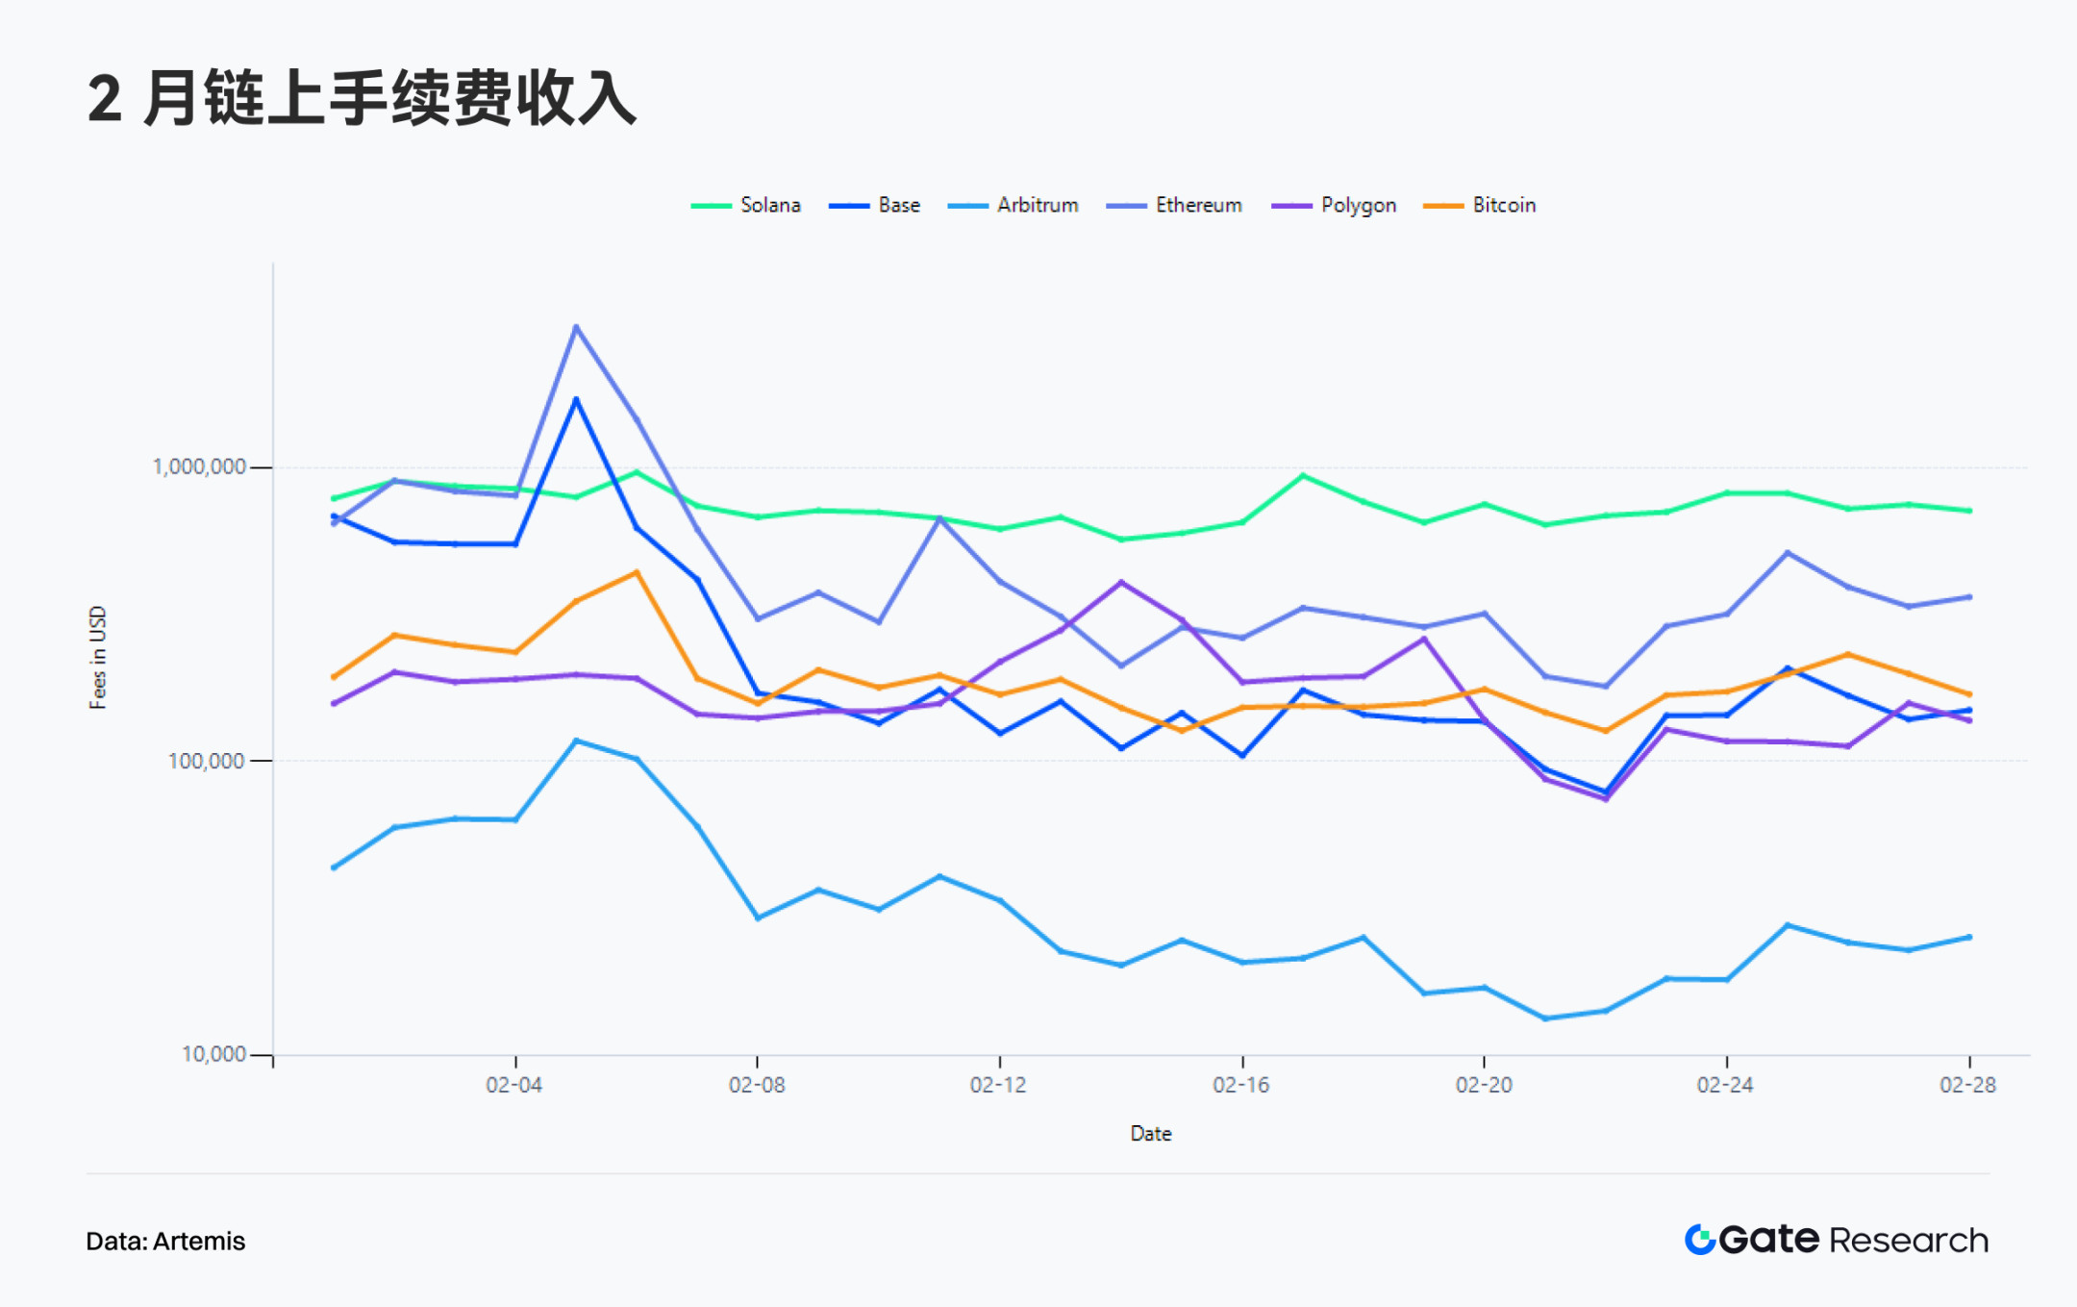Screen dimensions: 2077x1307
Task: Hide the Ethereum series via legend
Action: point(1197,205)
